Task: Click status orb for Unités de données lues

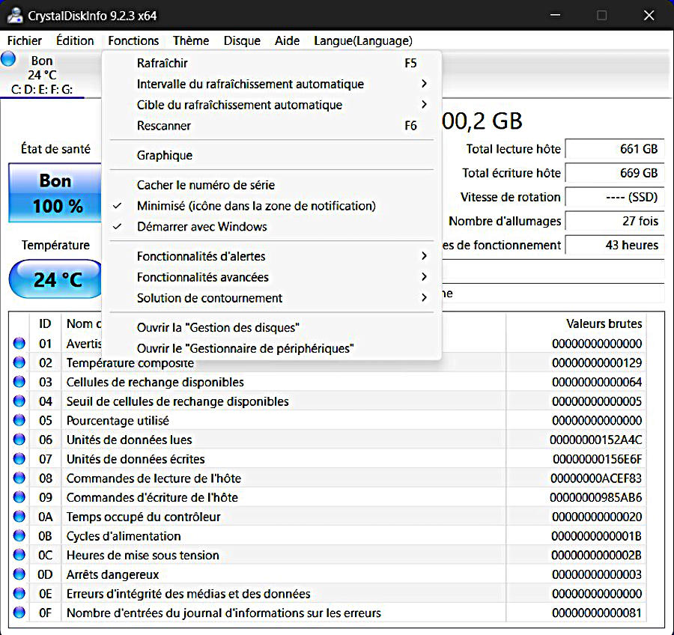Action: point(19,440)
